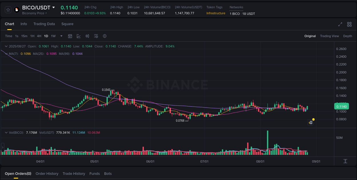Open the layout grid view icon
Viewport: 357px width, 180px height.
click(x=349, y=24)
